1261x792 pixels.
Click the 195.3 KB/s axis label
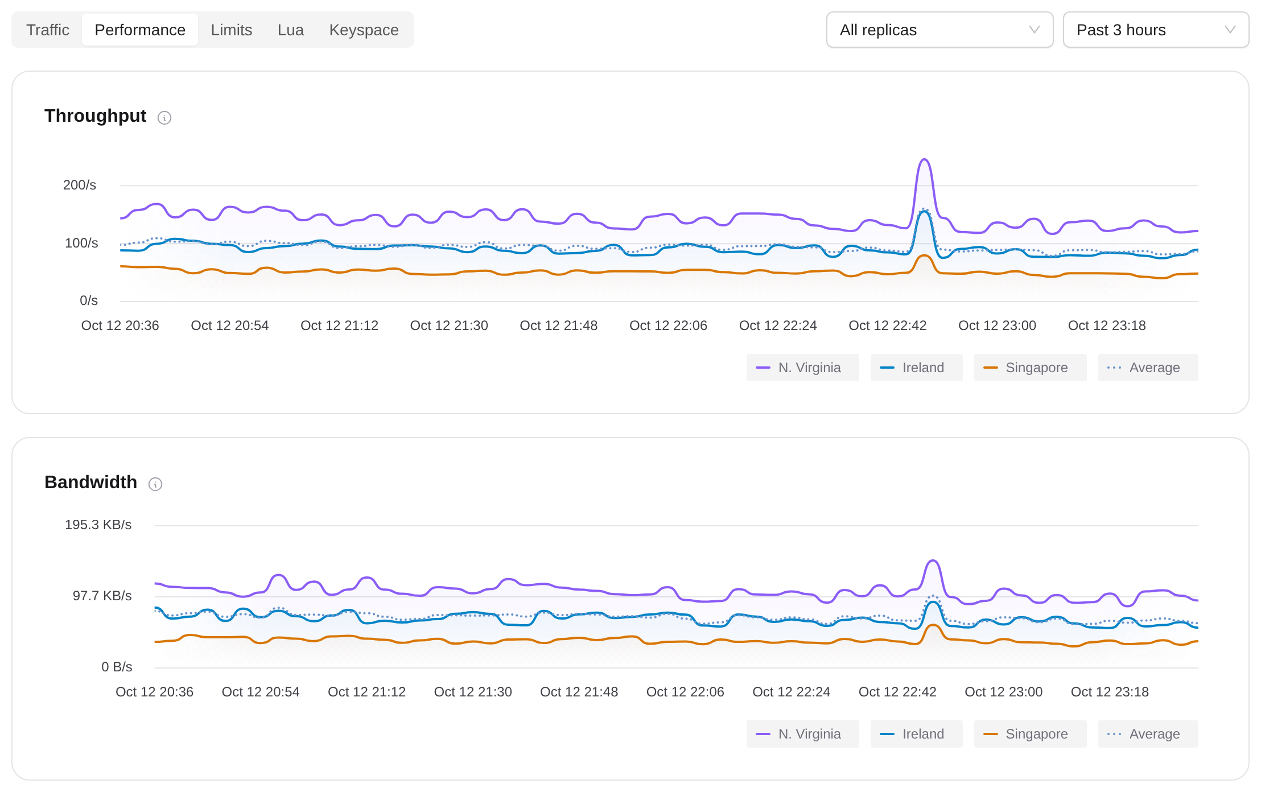tap(98, 525)
